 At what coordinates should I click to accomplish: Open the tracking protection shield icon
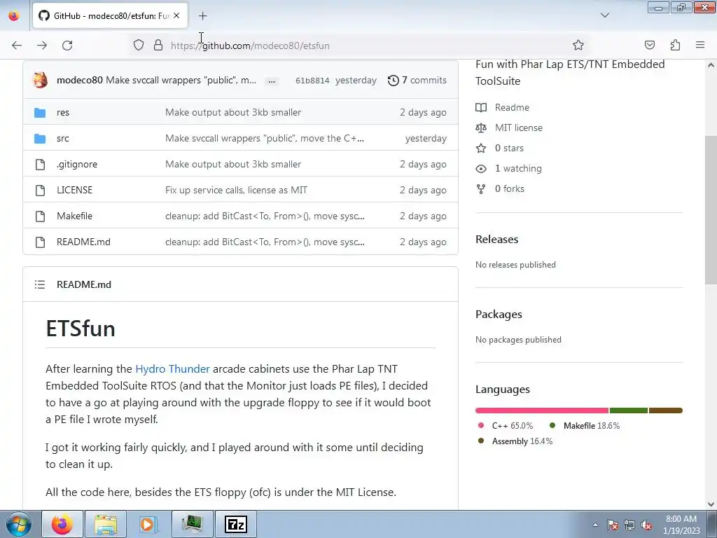(x=139, y=46)
